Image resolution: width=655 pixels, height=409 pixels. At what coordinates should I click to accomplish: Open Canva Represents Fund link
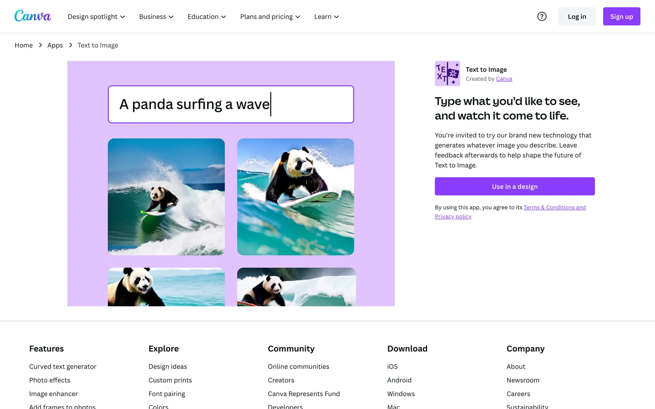coord(304,394)
